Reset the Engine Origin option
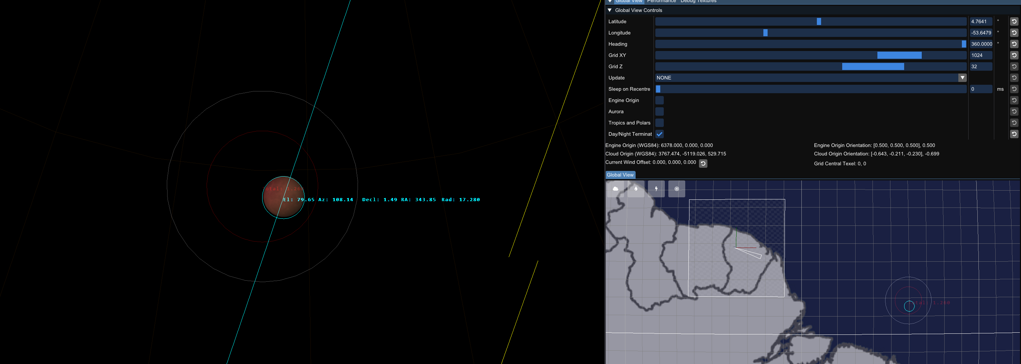This screenshot has width=1021, height=364. tap(1014, 100)
